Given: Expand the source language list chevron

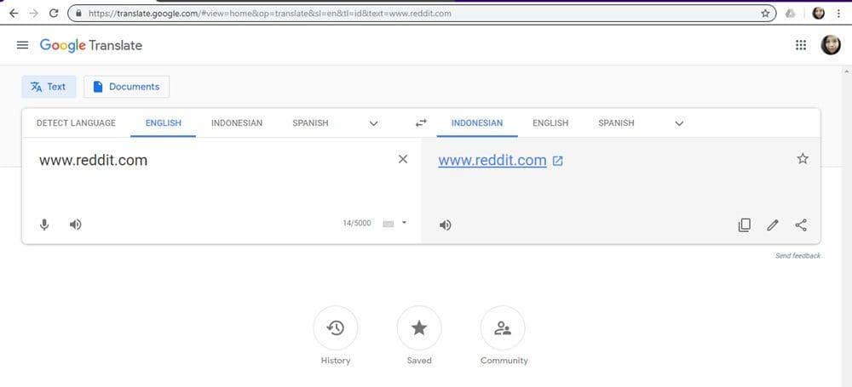Looking at the screenshot, I should pos(373,123).
